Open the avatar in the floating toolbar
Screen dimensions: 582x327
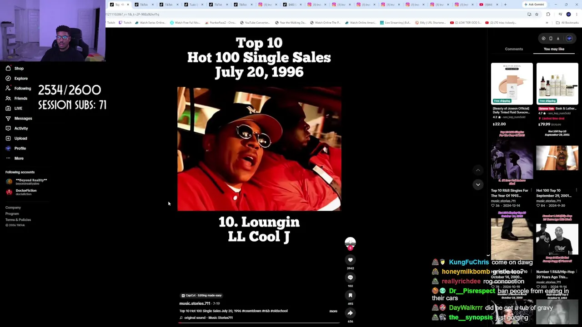pyautogui.click(x=569, y=39)
